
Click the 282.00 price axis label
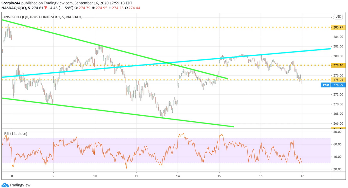pos(338,47)
